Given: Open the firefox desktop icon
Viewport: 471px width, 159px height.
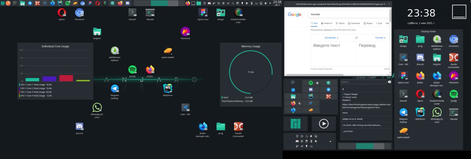Looking at the screenshot, I should click(x=150, y=71).
